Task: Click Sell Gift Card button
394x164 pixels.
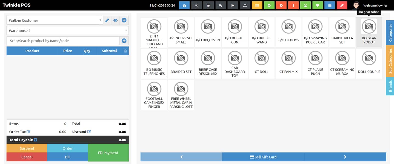Action: [x=263, y=157]
